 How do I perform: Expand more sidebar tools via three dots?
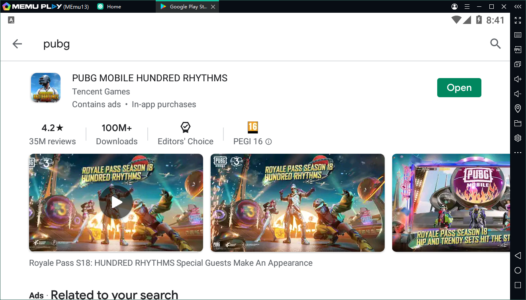click(x=518, y=153)
